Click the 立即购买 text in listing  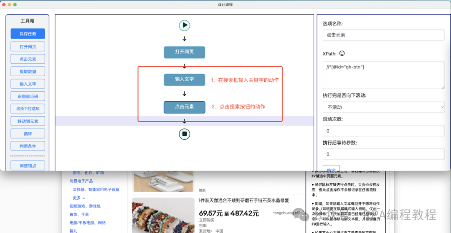coord(207,220)
